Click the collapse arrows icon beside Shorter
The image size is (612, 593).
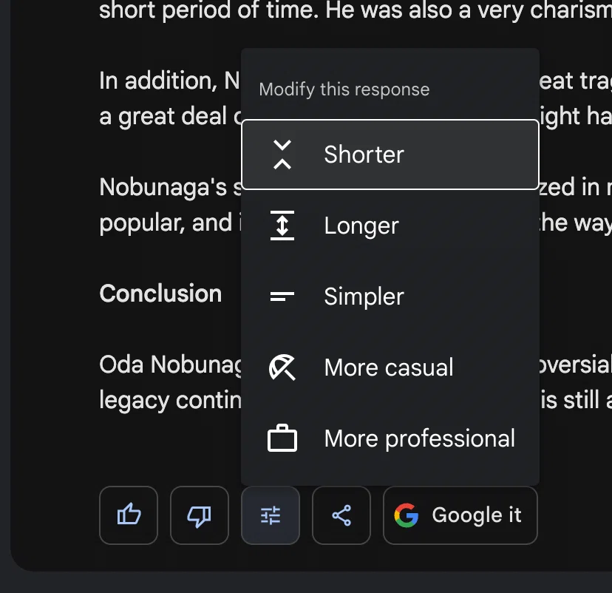[282, 155]
